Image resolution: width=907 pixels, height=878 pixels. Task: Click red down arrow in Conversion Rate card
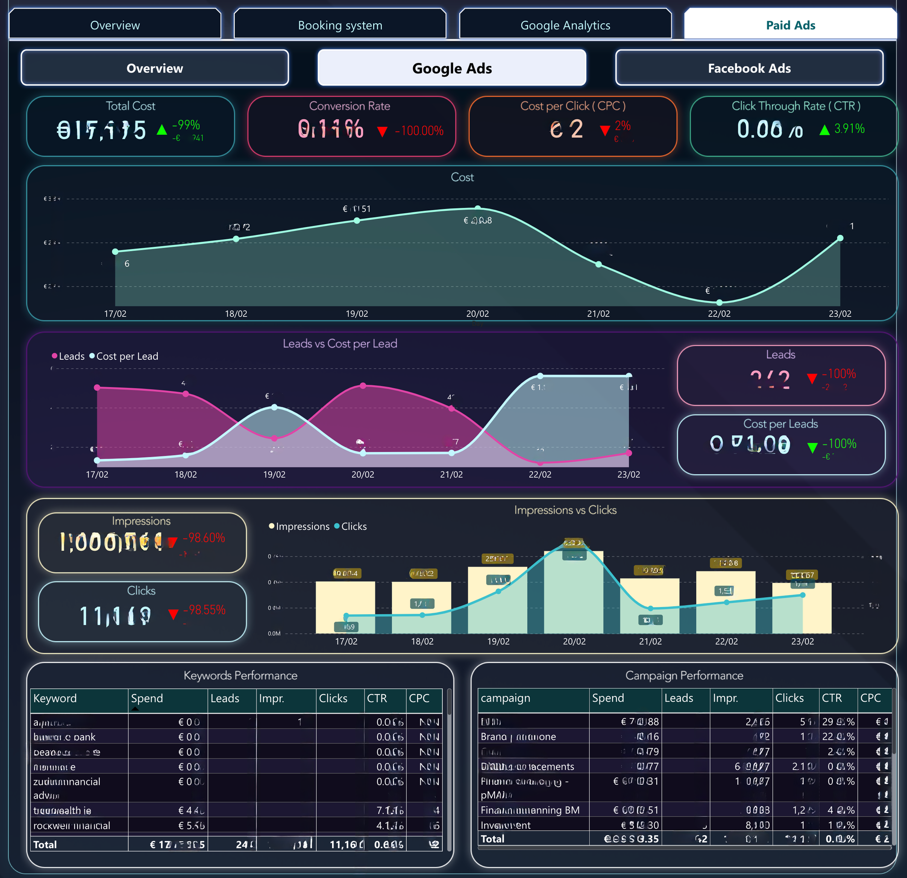click(x=382, y=131)
